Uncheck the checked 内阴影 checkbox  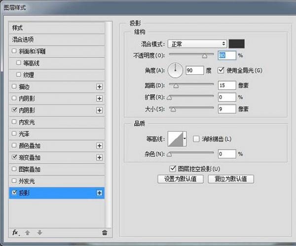click(14, 110)
